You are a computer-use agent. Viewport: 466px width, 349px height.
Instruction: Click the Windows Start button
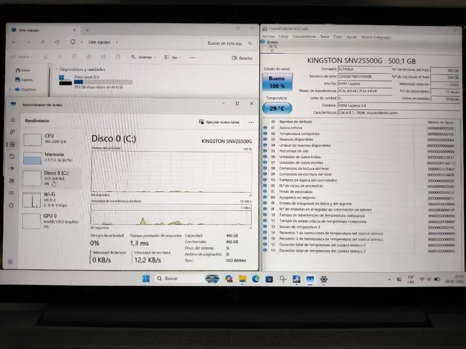point(146,279)
